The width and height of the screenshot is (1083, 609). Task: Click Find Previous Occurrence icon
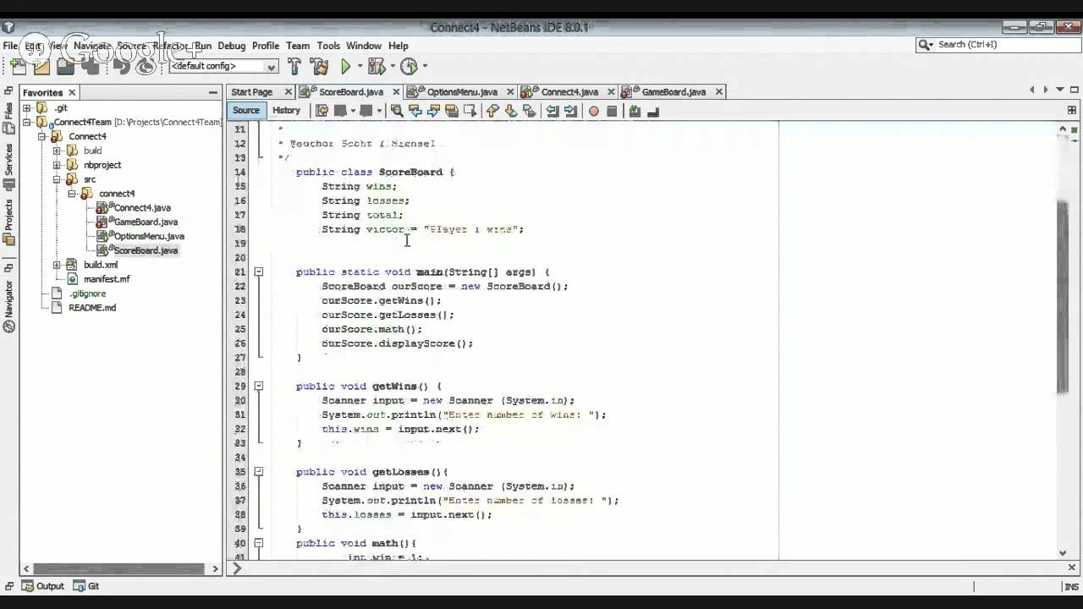point(415,111)
